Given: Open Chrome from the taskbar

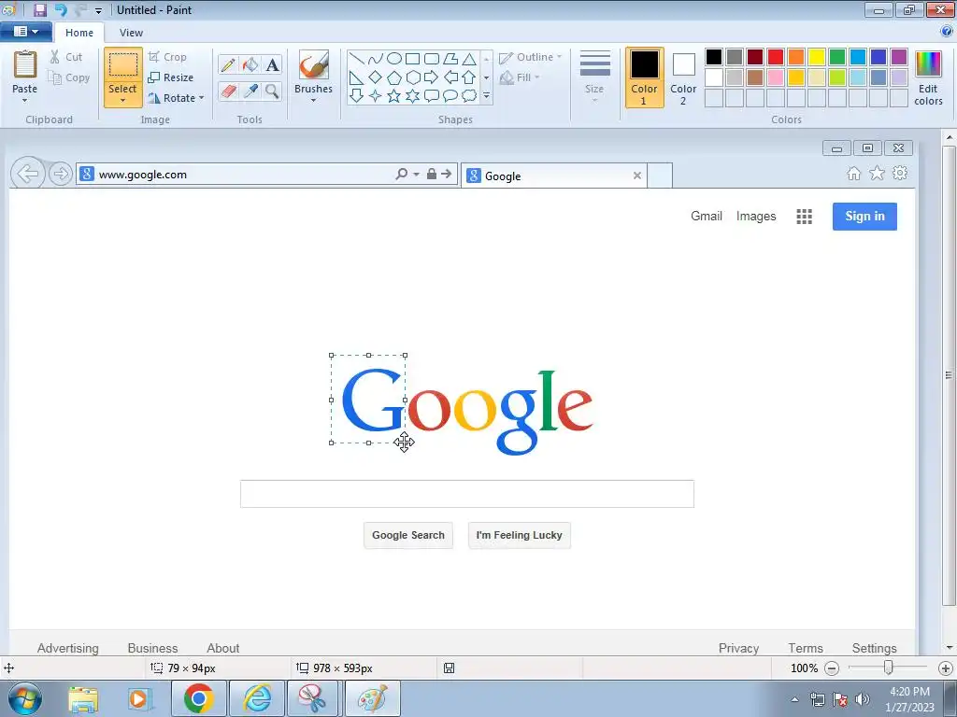Looking at the screenshot, I should (198, 698).
